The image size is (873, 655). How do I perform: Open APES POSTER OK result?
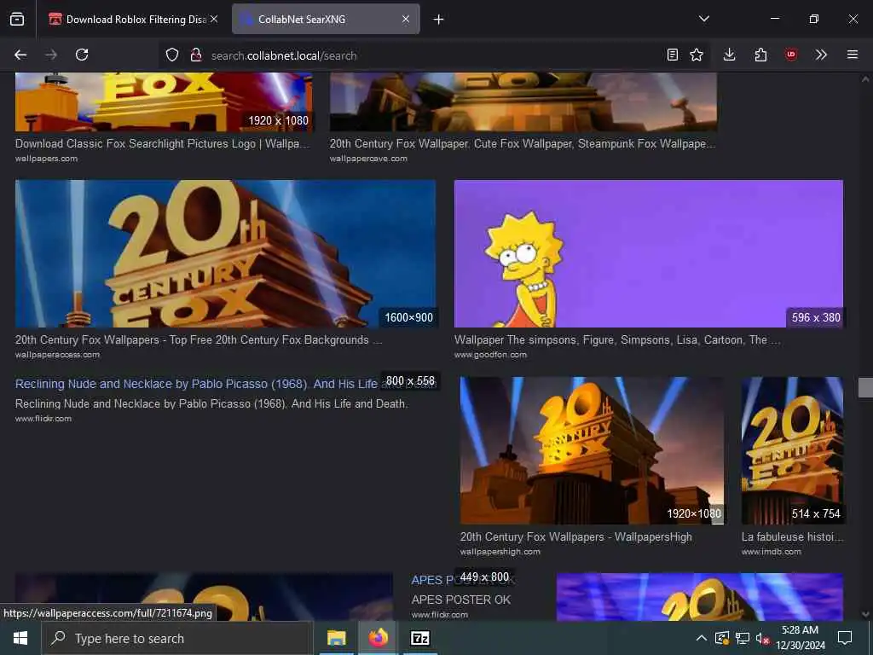[461, 600]
